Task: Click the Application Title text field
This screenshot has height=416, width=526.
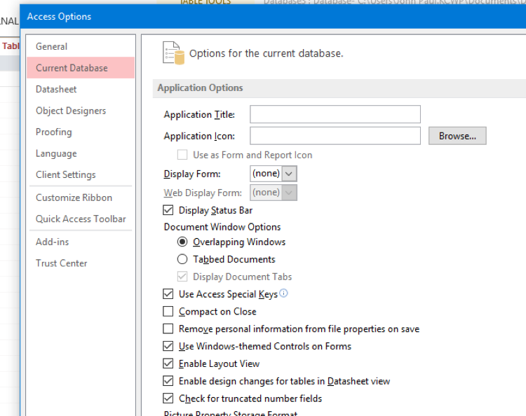Action: [335, 114]
